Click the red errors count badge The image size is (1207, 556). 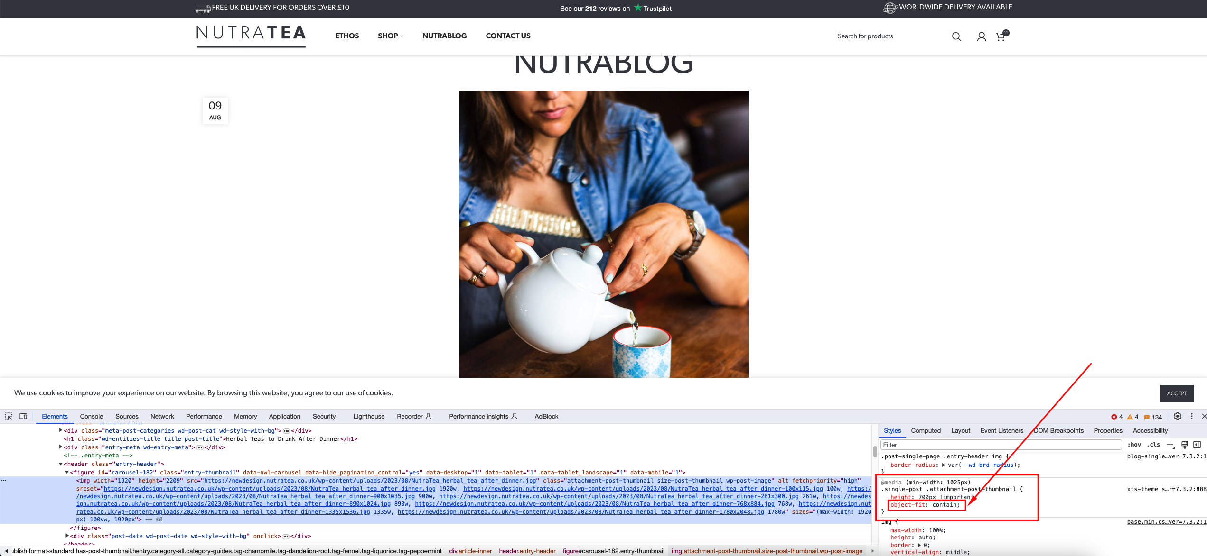(1117, 417)
